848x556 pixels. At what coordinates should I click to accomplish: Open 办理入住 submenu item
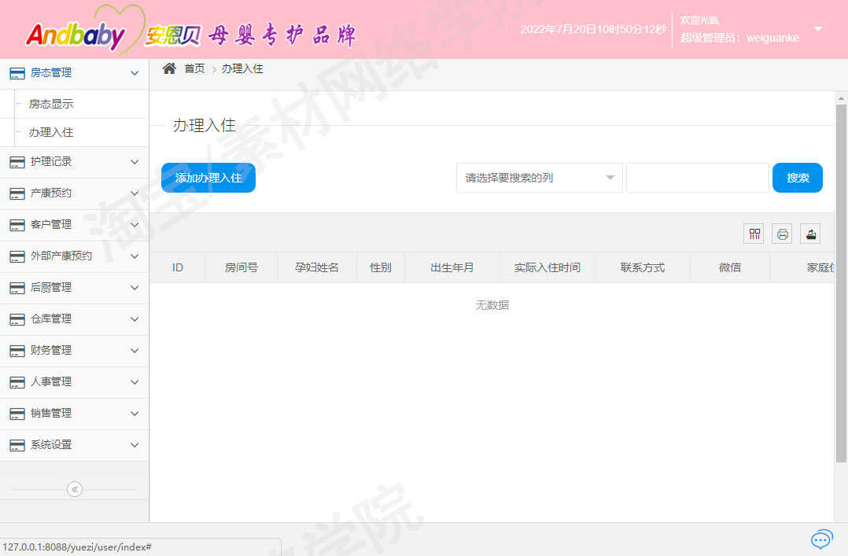[x=51, y=132]
